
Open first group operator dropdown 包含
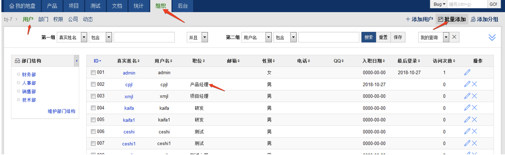100,37
